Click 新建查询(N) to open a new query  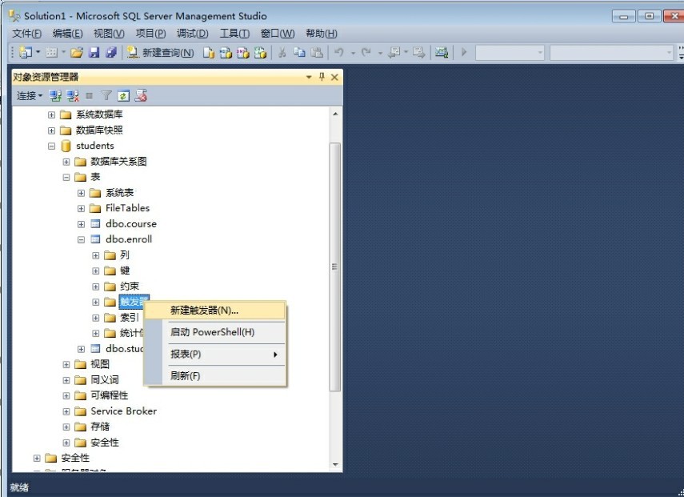click(x=161, y=53)
